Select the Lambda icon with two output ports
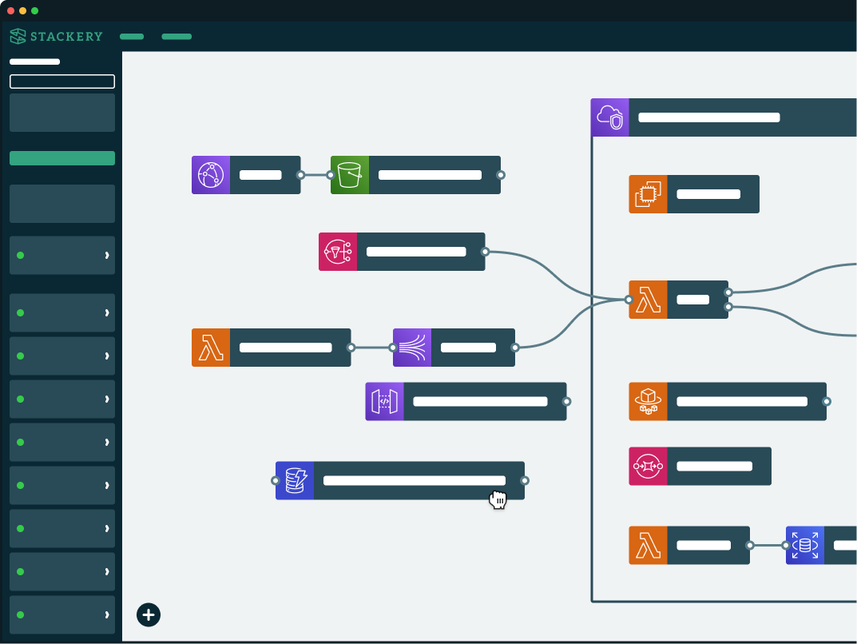 pyautogui.click(x=649, y=300)
